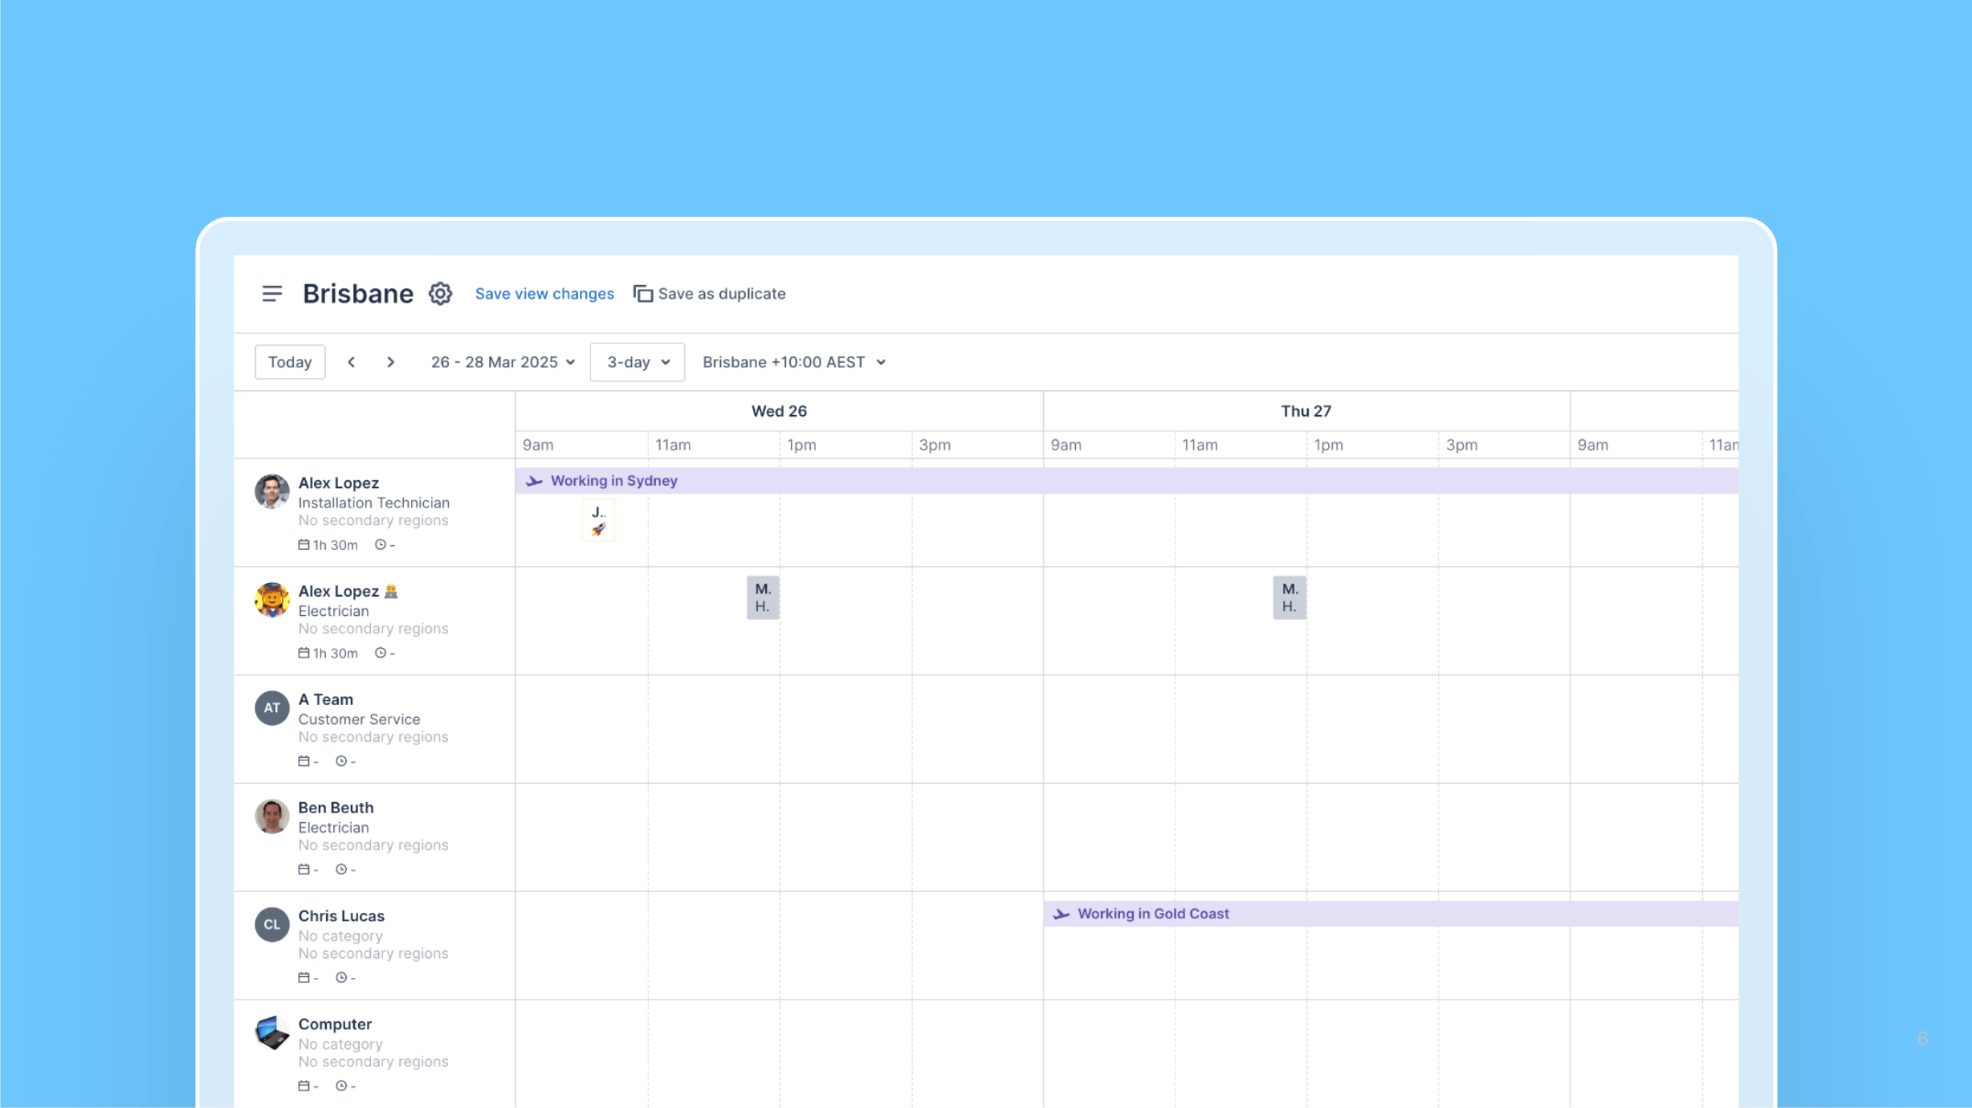
Task: Click clock icon for Alex Lopez Electrician
Action: click(x=381, y=654)
